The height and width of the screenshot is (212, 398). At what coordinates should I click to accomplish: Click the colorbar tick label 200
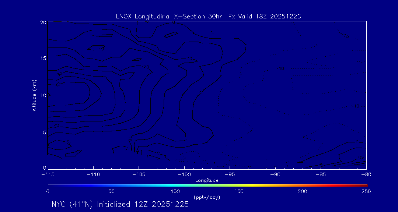[303, 191]
